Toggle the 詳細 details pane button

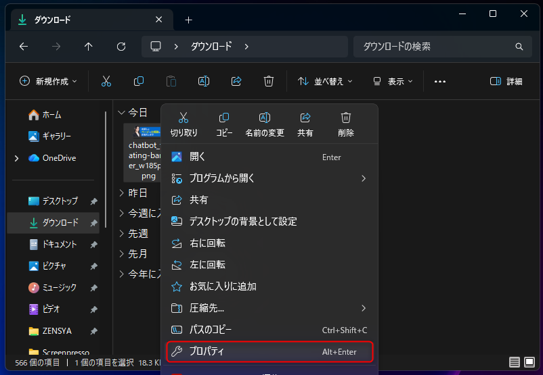tap(506, 81)
